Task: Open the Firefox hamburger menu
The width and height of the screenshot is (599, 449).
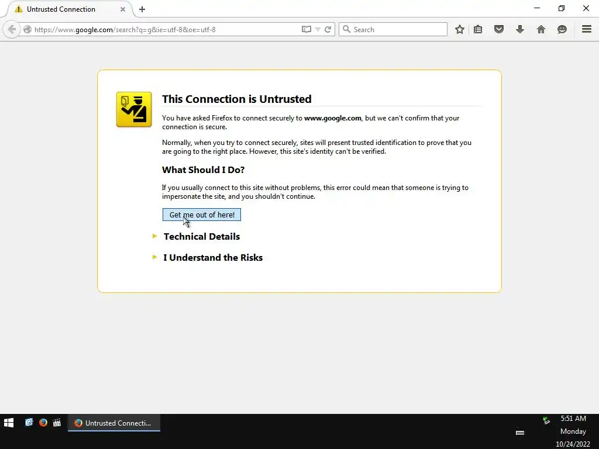Action: coord(587,29)
